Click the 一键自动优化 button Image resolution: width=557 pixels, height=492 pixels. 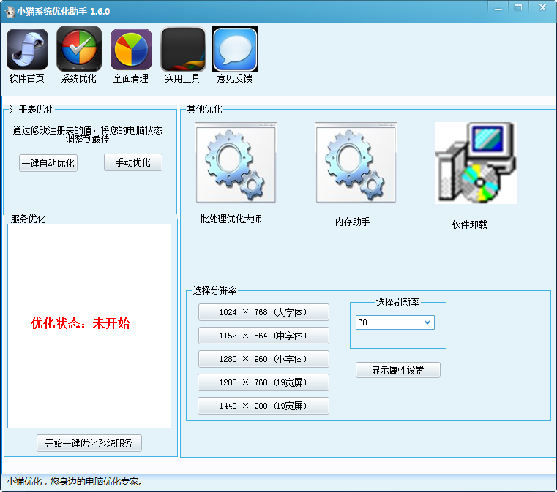(x=48, y=163)
